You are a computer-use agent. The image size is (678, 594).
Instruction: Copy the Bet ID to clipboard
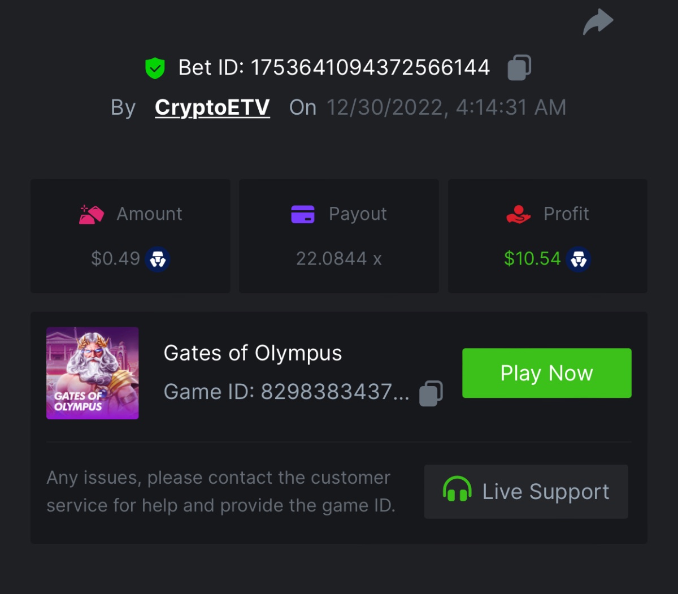point(519,68)
